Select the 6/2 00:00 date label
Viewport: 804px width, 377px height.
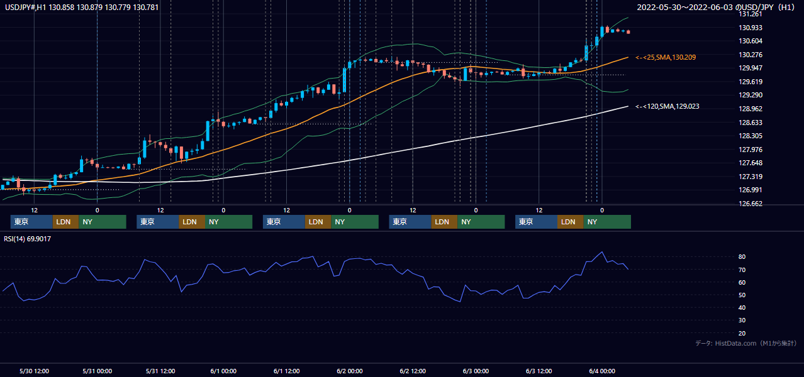click(349, 371)
